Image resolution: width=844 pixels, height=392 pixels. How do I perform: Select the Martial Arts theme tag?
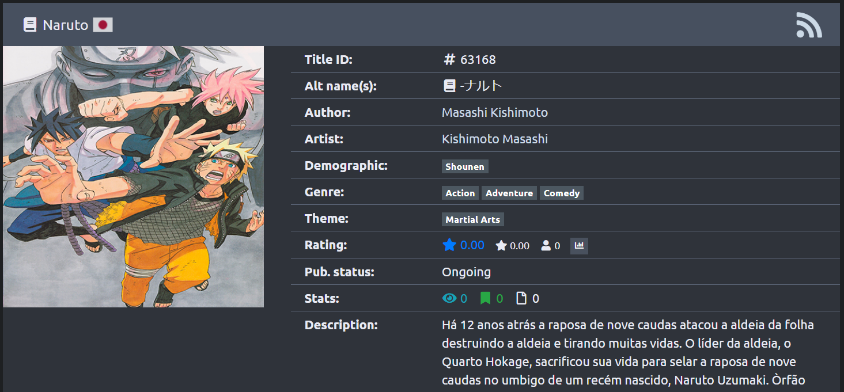[472, 220]
